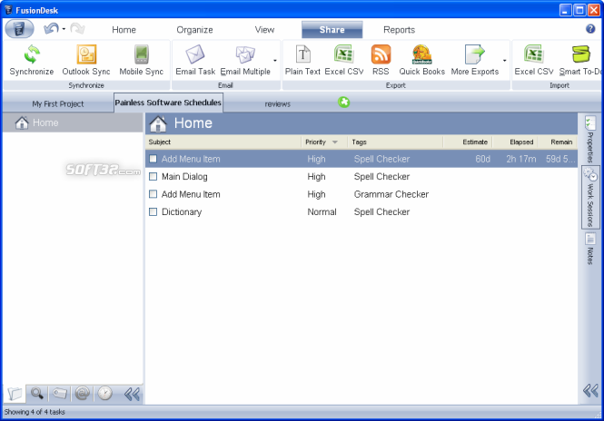Open the Reports ribbon tab
This screenshot has width=604, height=421.
(399, 30)
